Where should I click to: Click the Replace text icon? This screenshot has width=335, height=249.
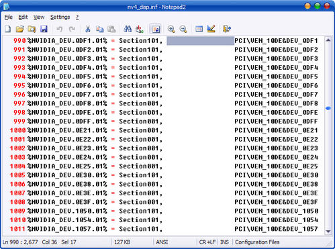click(140, 29)
